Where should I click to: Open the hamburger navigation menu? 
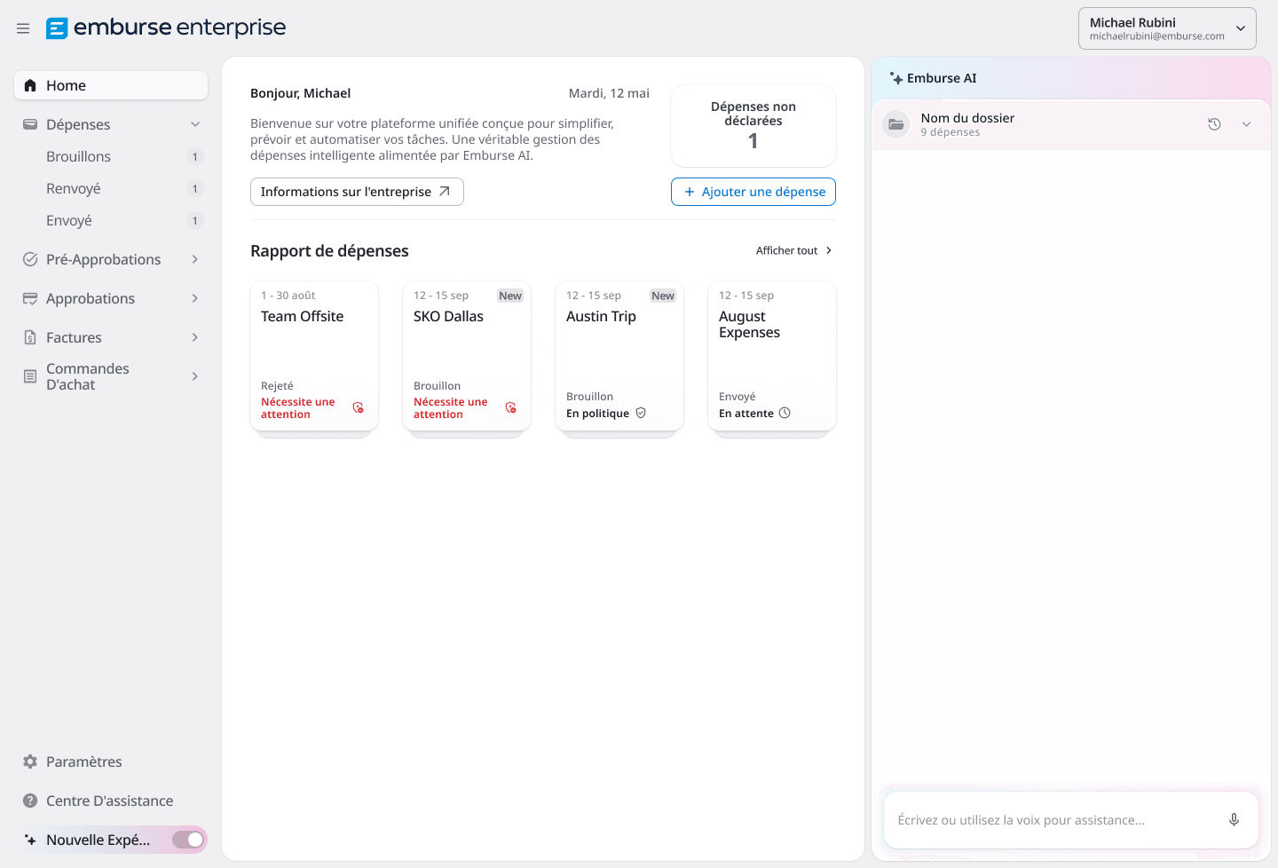[x=23, y=28]
